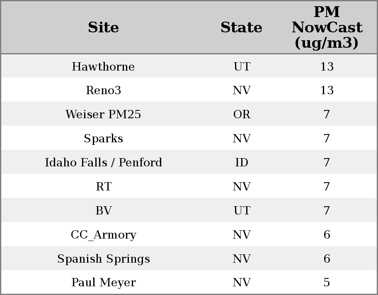Select the Sparks site cell

[x=103, y=139]
